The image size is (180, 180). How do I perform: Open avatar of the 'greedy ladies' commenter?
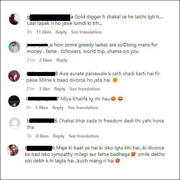tap(14, 47)
